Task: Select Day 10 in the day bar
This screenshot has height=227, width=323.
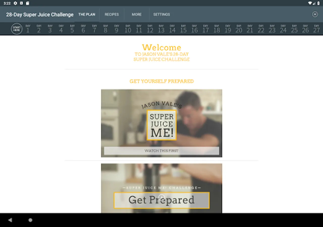Action: 128,29
